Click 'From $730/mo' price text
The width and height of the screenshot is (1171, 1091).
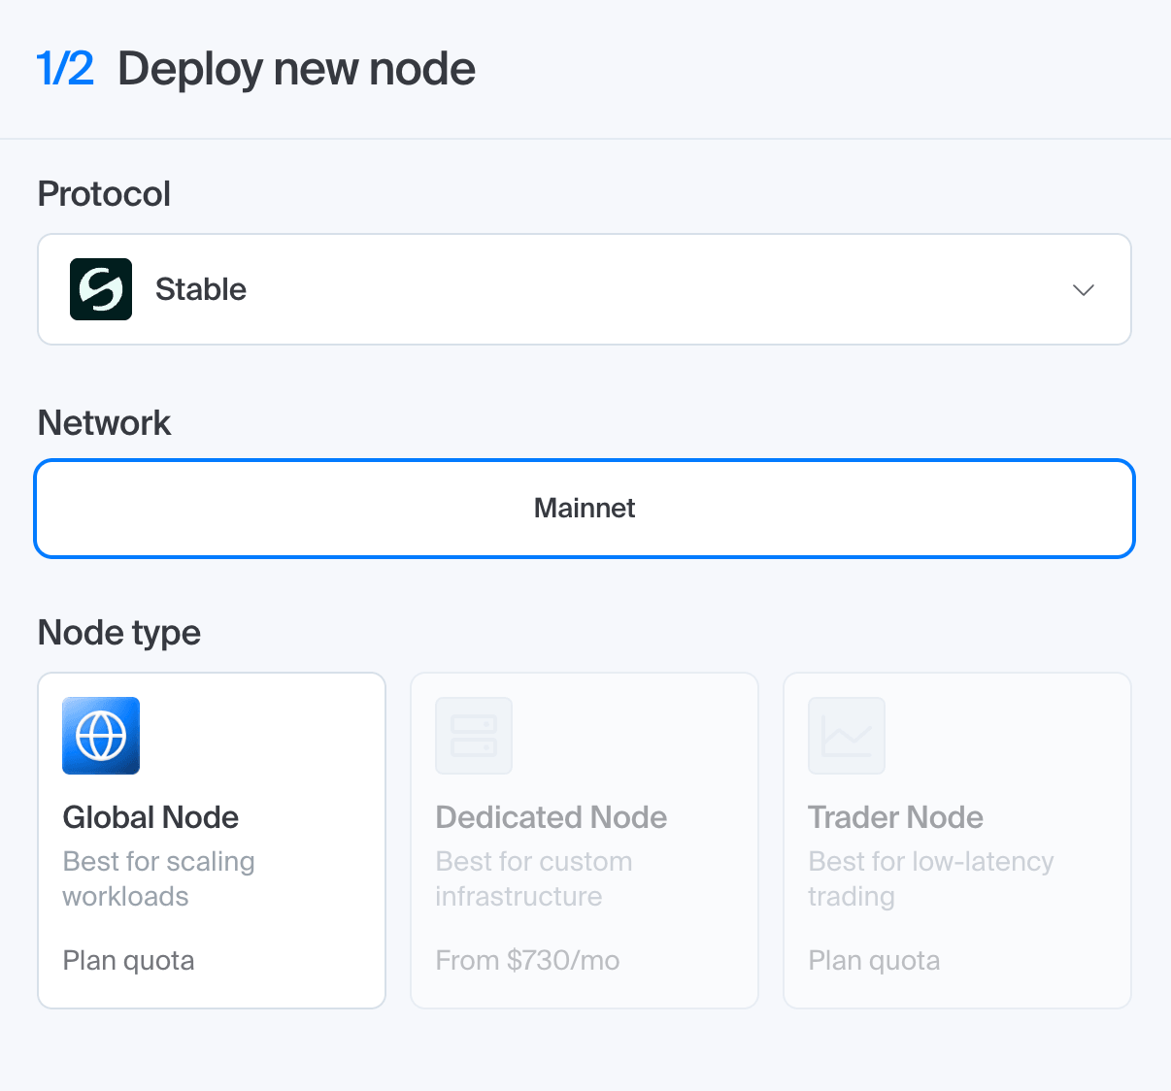tap(528, 960)
